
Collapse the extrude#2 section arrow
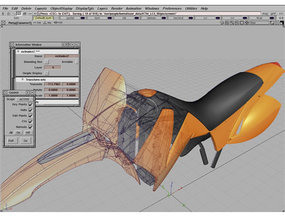(x=18, y=52)
